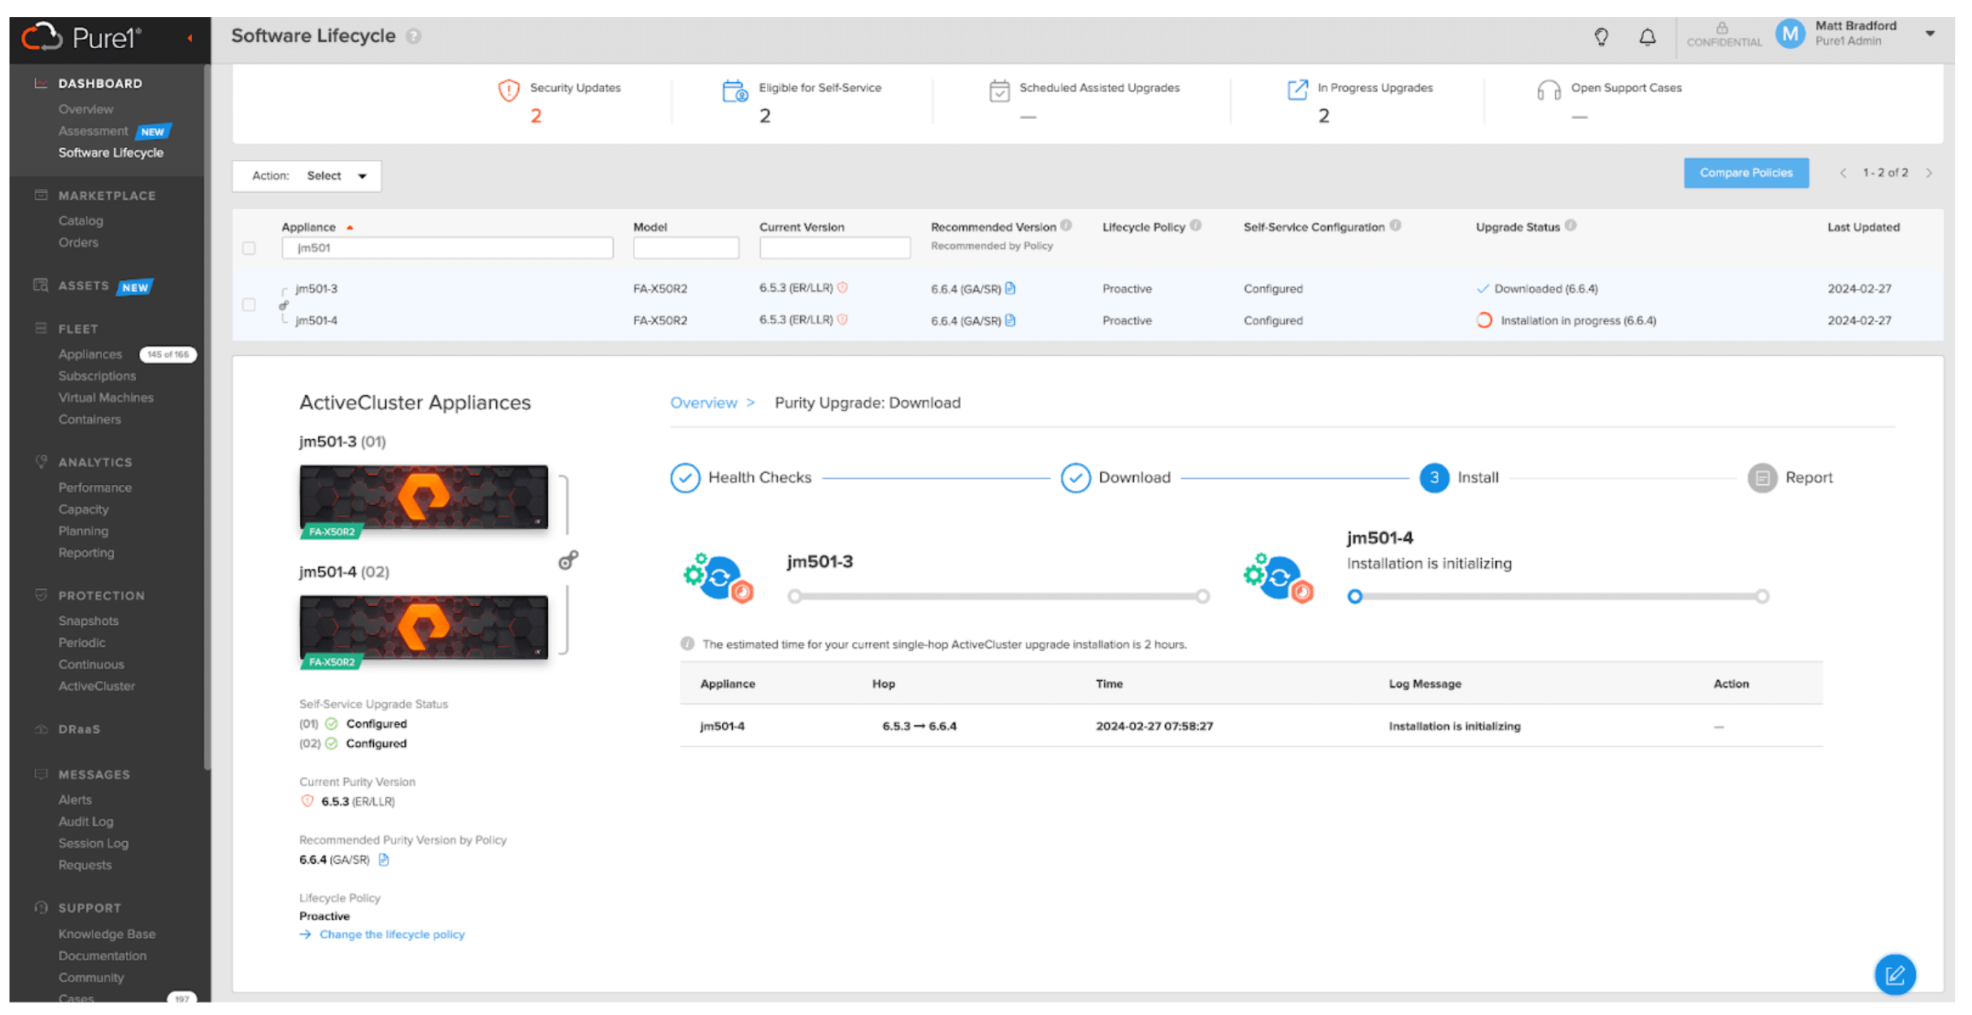This screenshot has width=1972, height=1015.
Task: Click the jm501-3 (01) appliance image
Action: pos(423,498)
